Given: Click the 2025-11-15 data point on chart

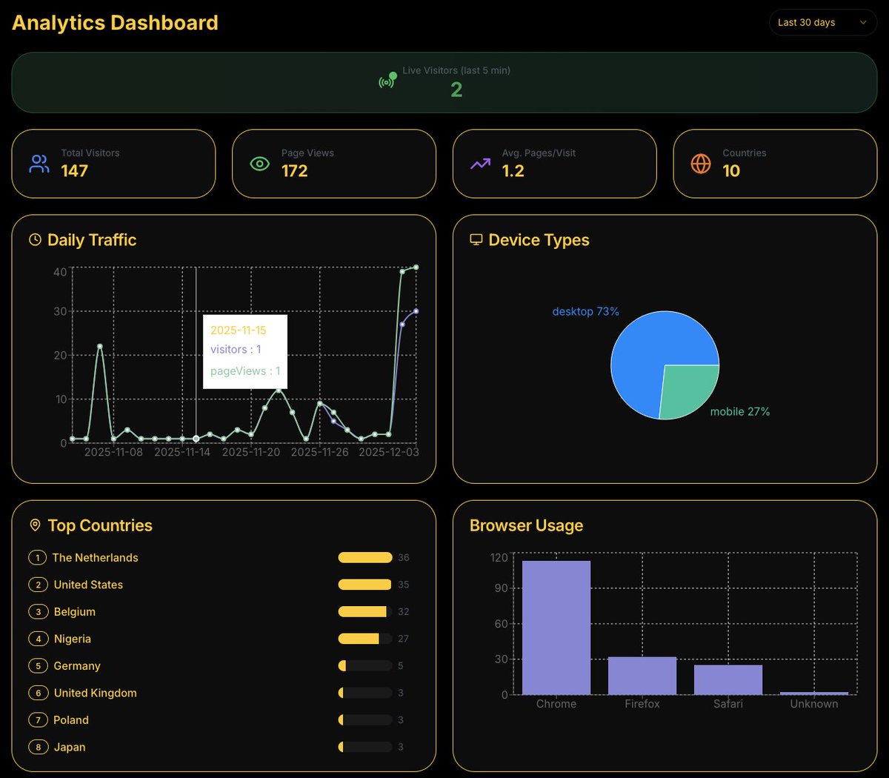Looking at the screenshot, I should [x=196, y=439].
